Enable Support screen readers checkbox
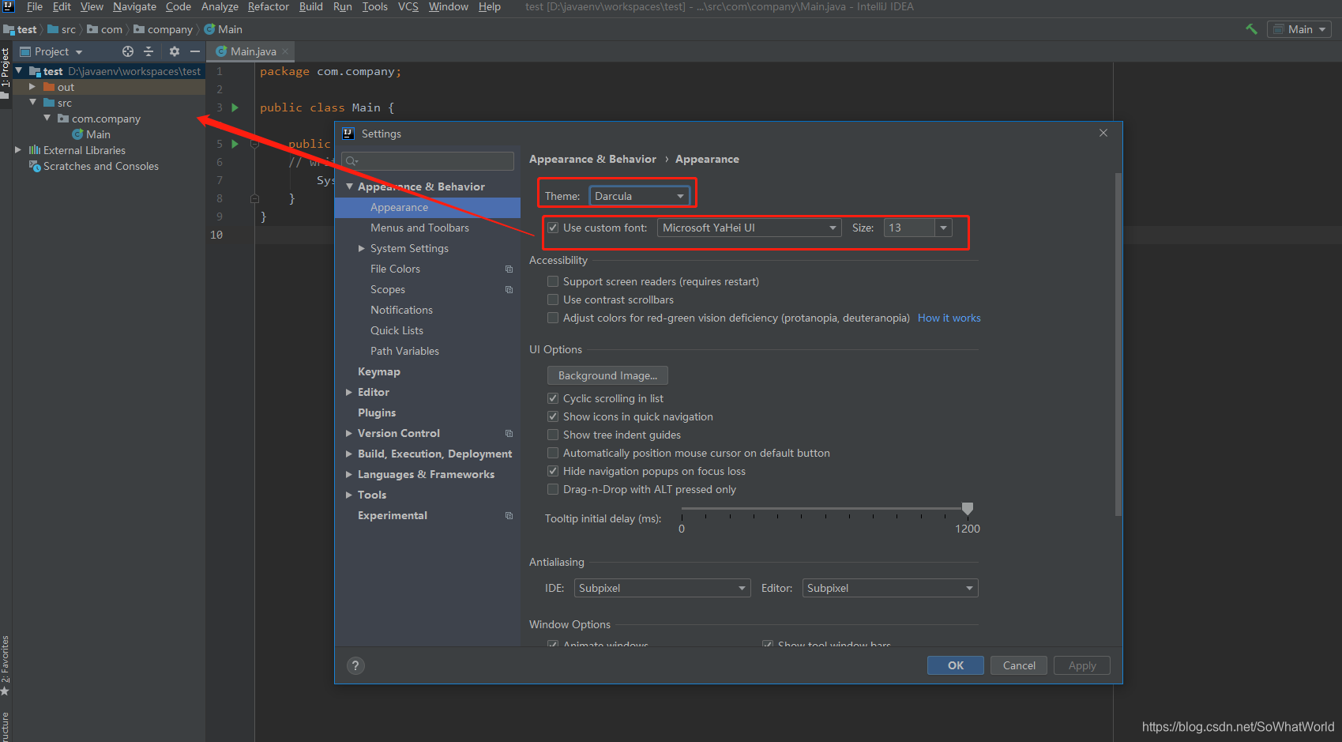This screenshot has width=1342, height=742. click(x=553, y=281)
